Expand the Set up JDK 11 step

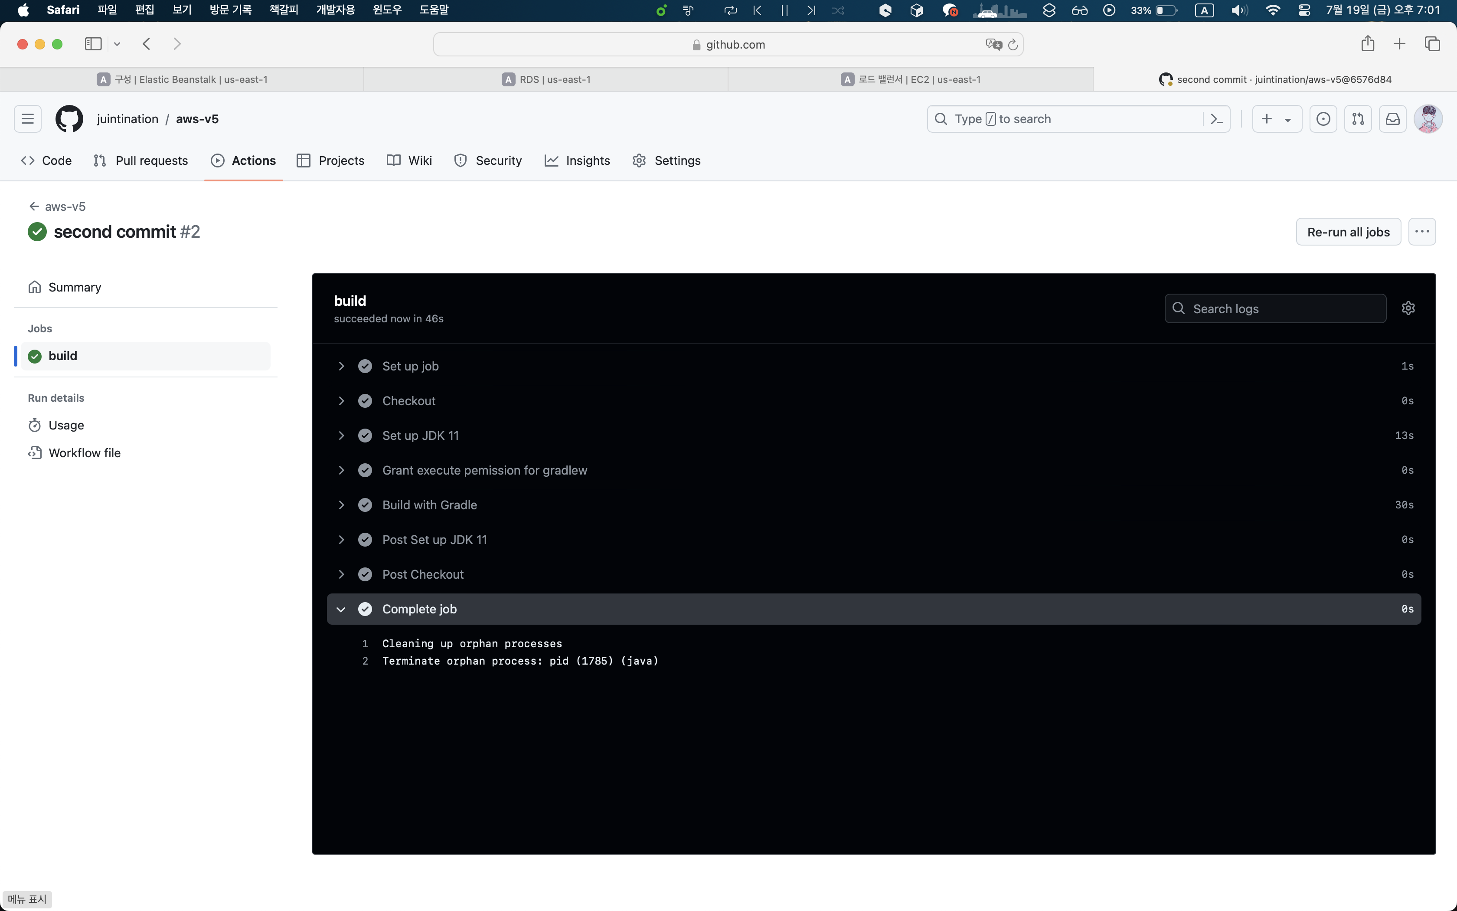[341, 436]
